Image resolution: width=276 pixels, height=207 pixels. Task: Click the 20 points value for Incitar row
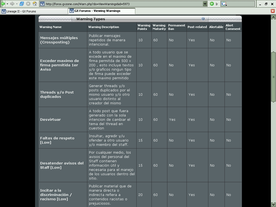[140, 195]
